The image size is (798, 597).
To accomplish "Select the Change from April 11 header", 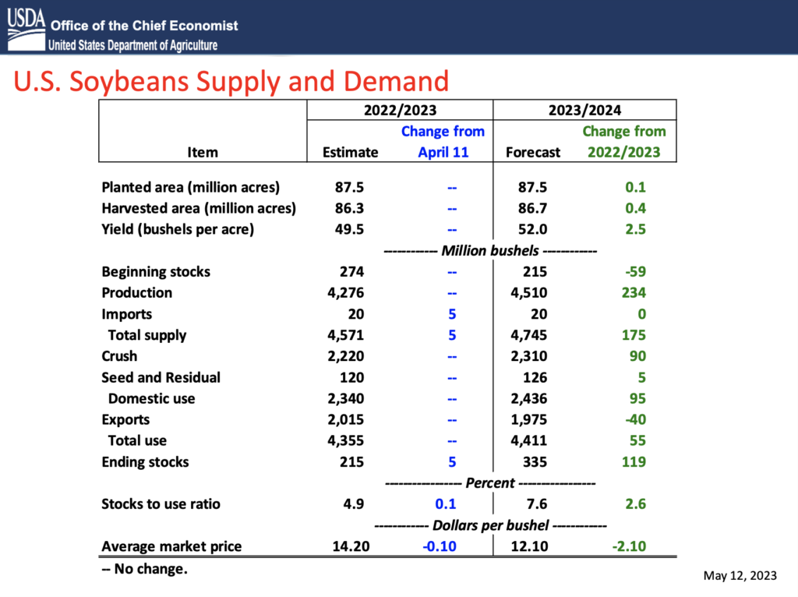I will (443, 141).
